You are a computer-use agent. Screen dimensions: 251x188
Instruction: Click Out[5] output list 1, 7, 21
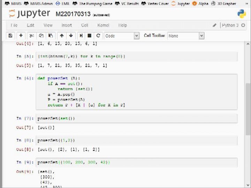click(73, 65)
